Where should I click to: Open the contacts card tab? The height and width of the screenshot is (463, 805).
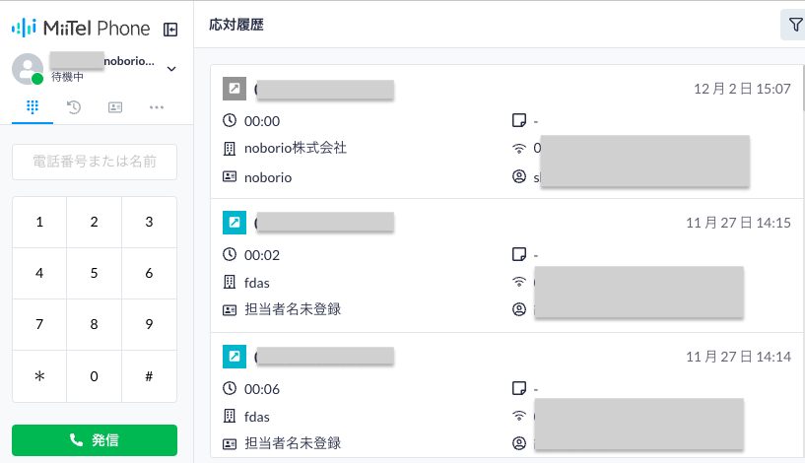[x=115, y=106]
